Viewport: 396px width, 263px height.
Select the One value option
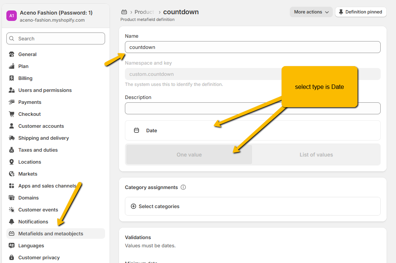(189, 155)
